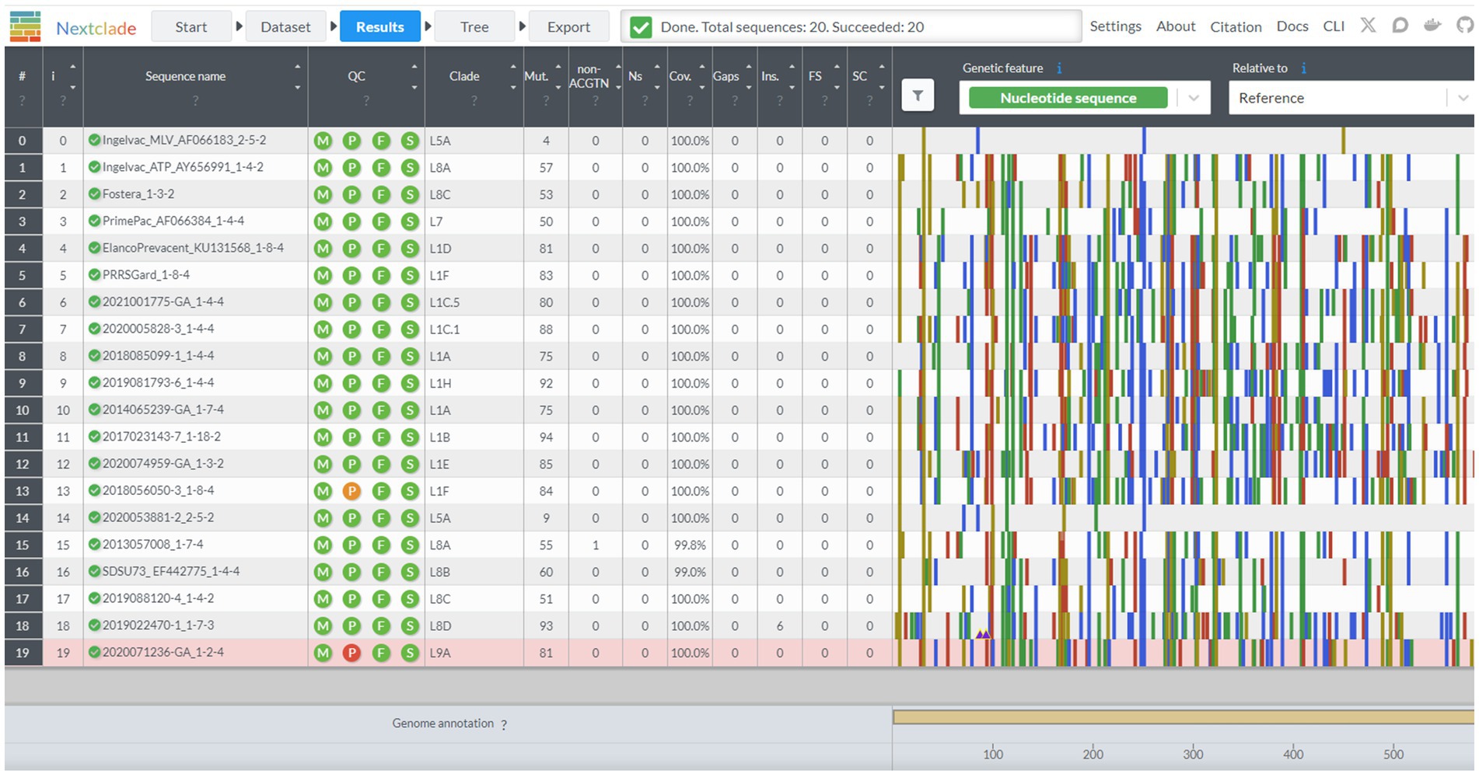Open the Relative to Reference dropdown
Image resolution: width=1479 pixels, height=777 pixels.
pos(1351,98)
